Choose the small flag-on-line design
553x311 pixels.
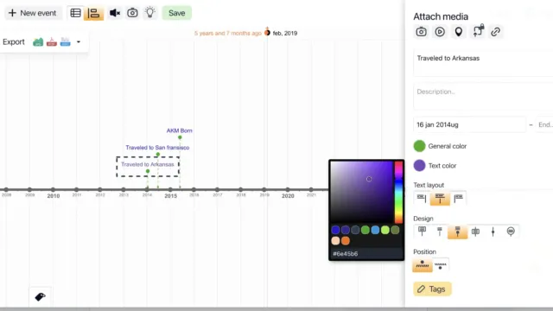click(440, 232)
